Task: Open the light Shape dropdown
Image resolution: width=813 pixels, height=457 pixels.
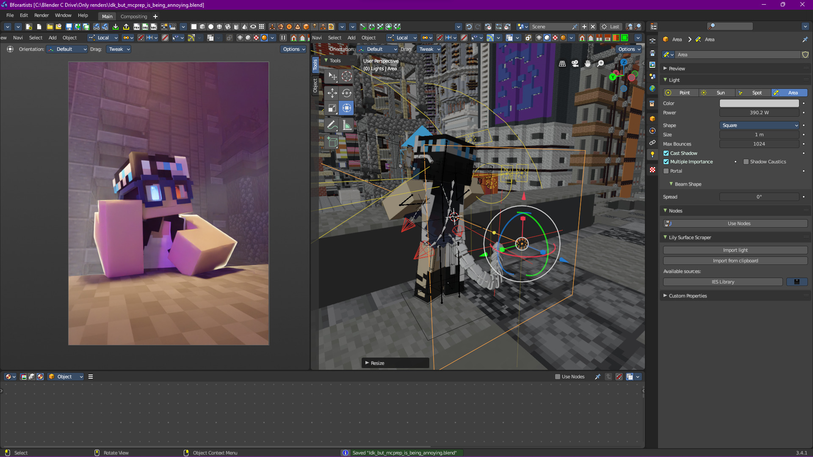Action: click(x=759, y=125)
